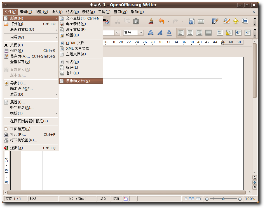Apply centered paragraph alignment
The image size is (265, 209).
point(190,33)
